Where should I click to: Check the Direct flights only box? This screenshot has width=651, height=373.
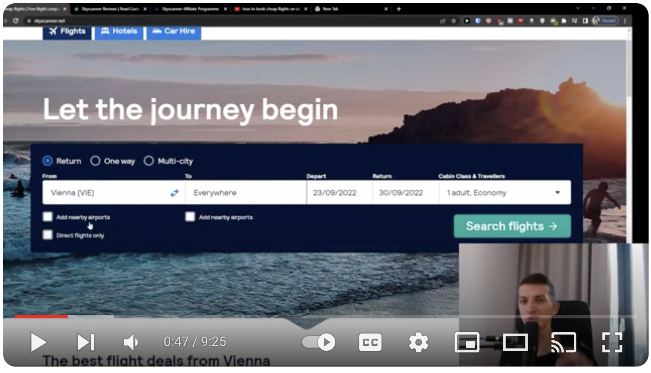[x=48, y=235]
